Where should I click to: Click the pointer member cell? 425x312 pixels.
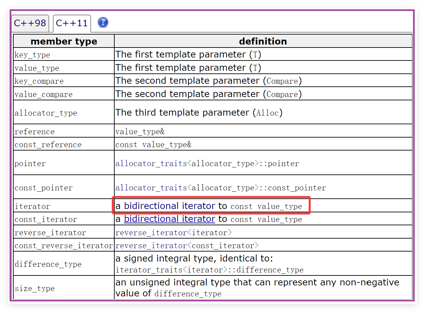(64, 163)
